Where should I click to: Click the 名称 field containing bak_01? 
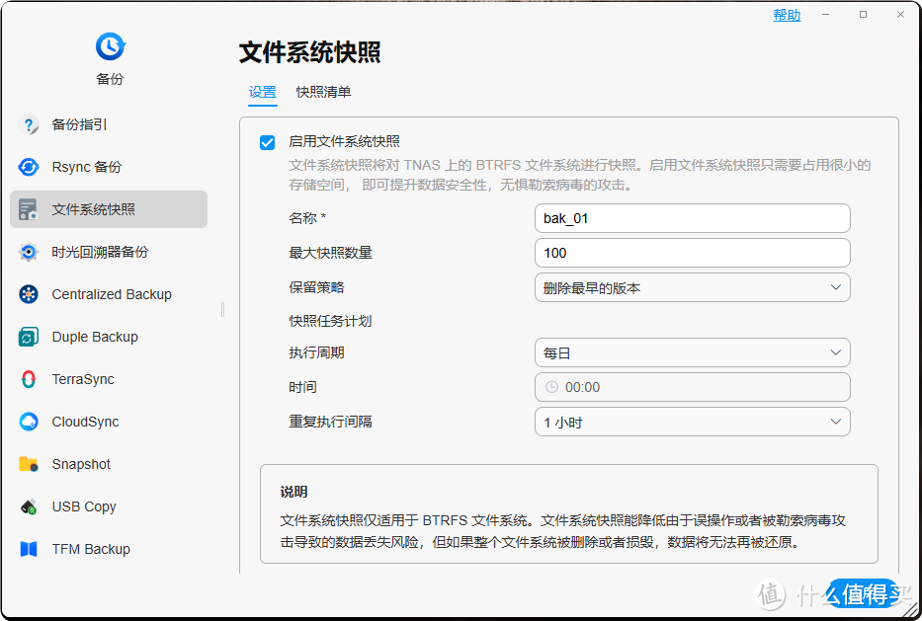[692, 218]
